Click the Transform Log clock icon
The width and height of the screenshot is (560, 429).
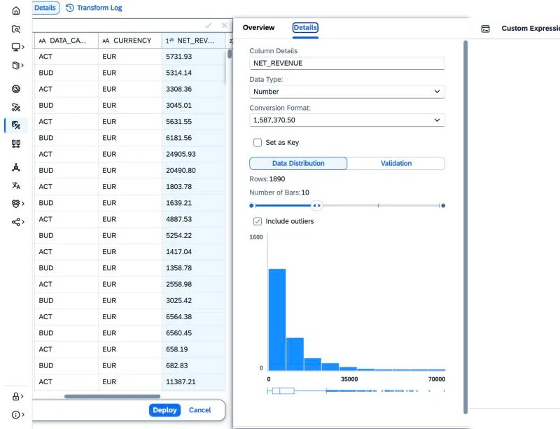70,8
